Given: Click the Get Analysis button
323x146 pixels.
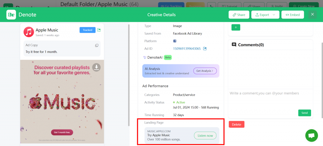Looking at the screenshot, I should point(205,71).
